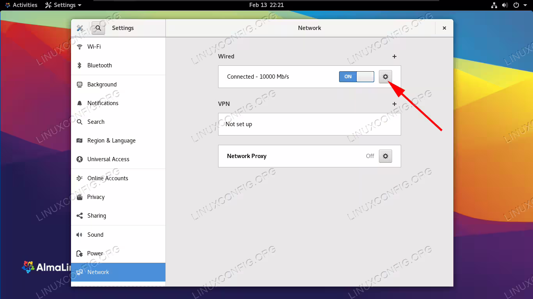
Task: Select Wi-Fi in the sidebar
Action: tap(118, 47)
